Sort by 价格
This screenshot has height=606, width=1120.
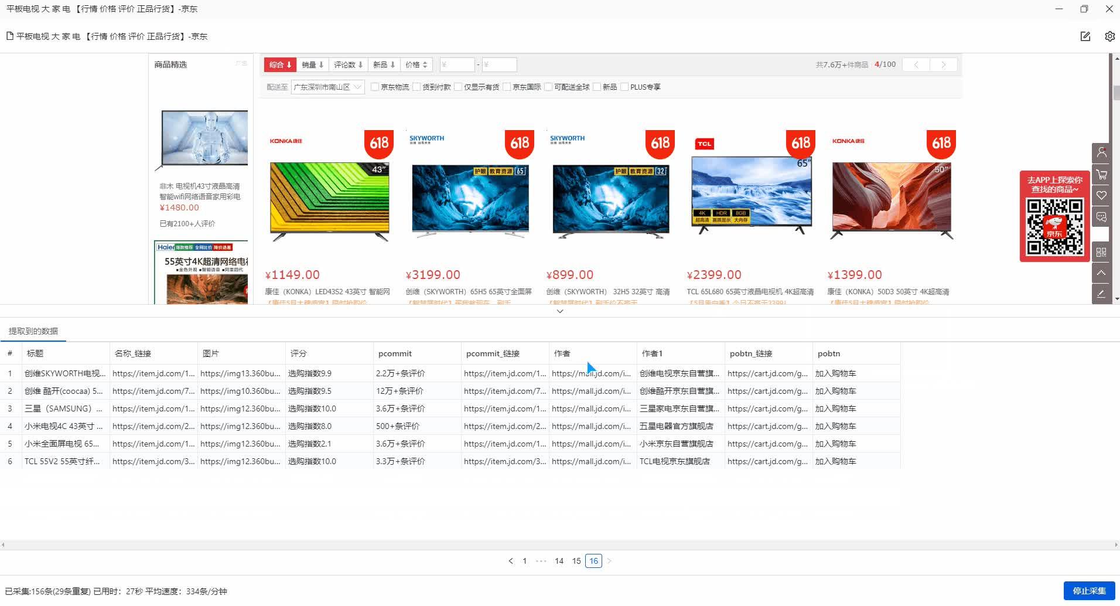[x=416, y=64]
